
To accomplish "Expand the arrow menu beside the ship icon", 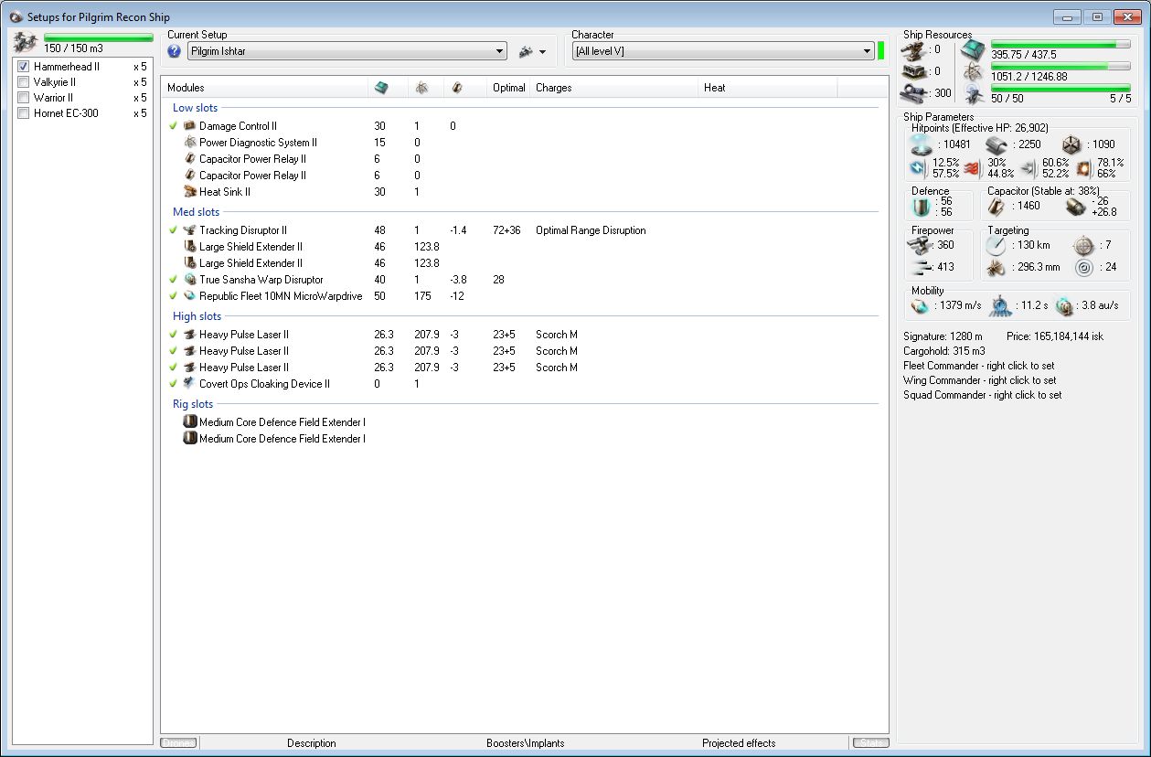I will 542,52.
